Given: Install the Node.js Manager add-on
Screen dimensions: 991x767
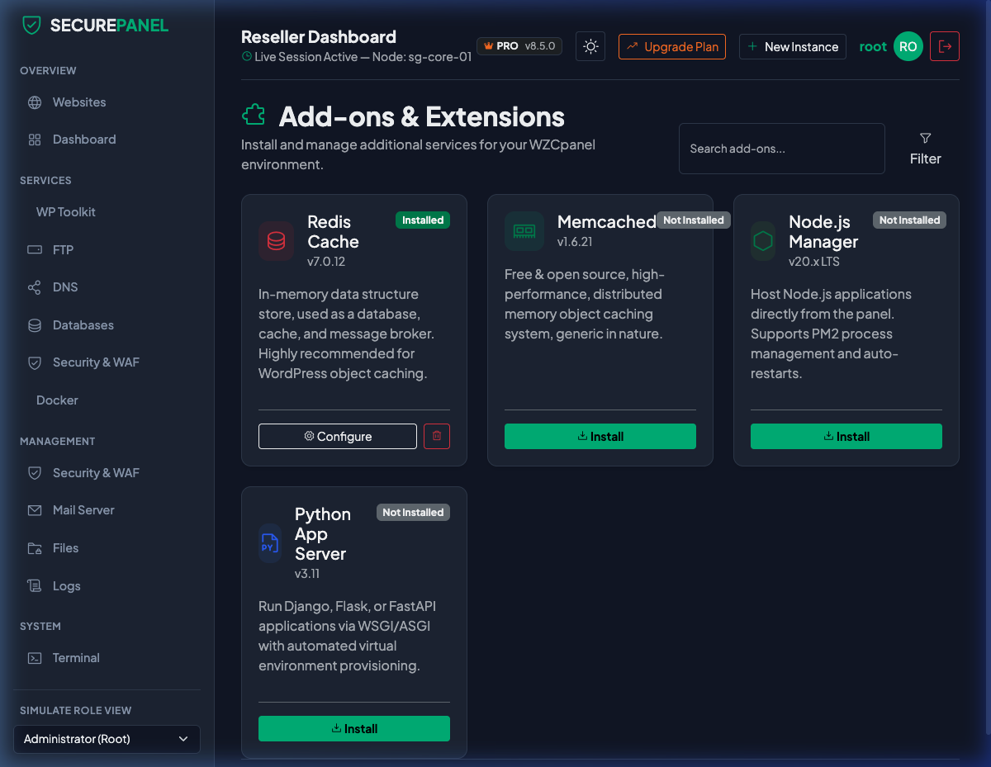Looking at the screenshot, I should 846,436.
